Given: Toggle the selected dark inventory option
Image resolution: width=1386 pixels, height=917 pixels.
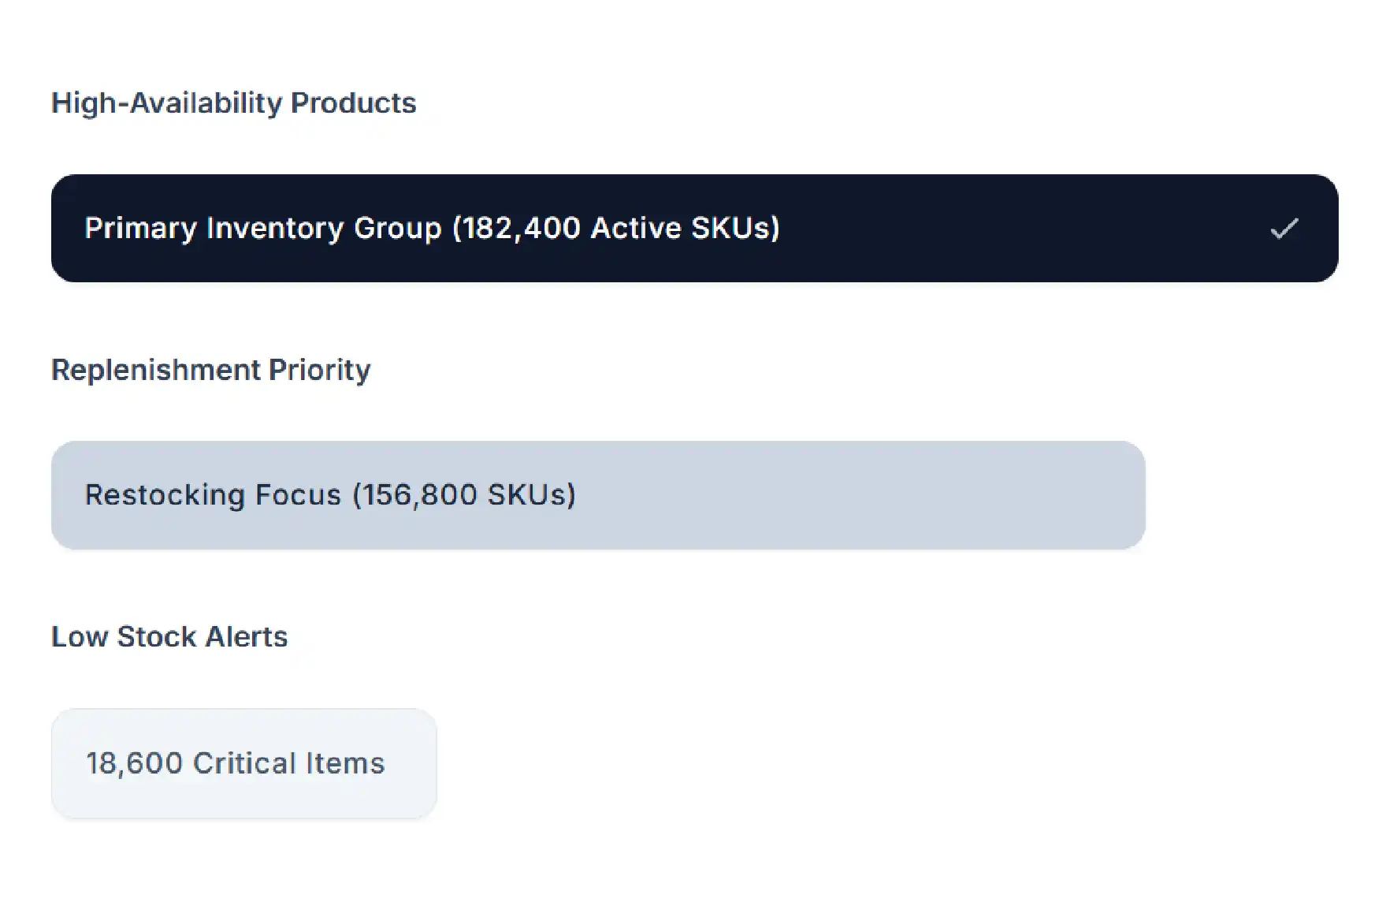Looking at the screenshot, I should 694,228.
